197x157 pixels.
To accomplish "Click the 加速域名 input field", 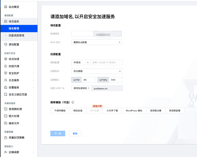I will pos(82,34).
